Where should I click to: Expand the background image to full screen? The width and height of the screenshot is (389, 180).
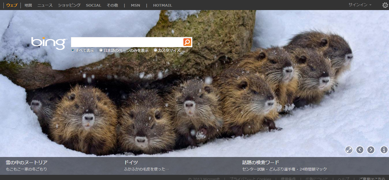click(349, 150)
